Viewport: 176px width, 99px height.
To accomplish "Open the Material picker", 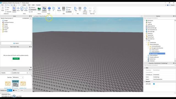I will coord(59,9).
